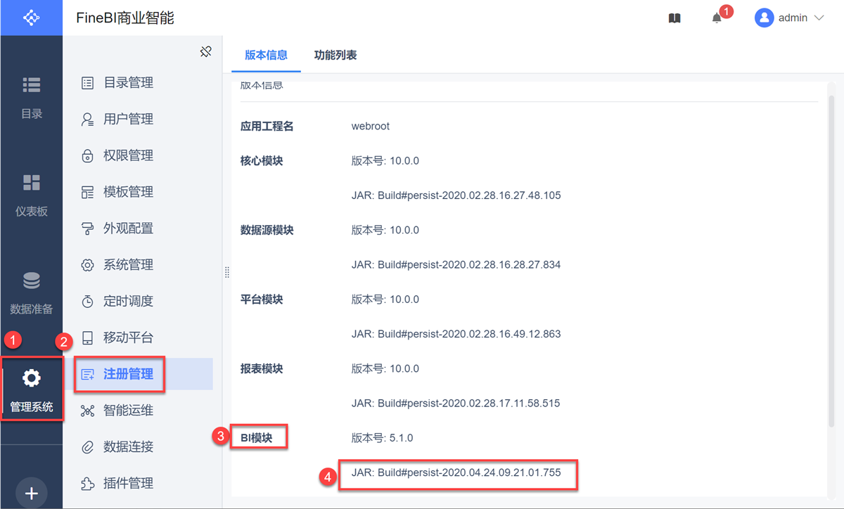
Task: Open 目录管理 menu entry
Action: [128, 83]
